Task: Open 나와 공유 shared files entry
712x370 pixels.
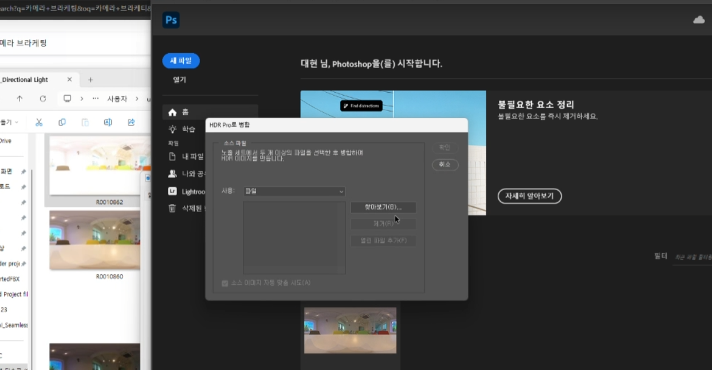Action: click(186, 174)
